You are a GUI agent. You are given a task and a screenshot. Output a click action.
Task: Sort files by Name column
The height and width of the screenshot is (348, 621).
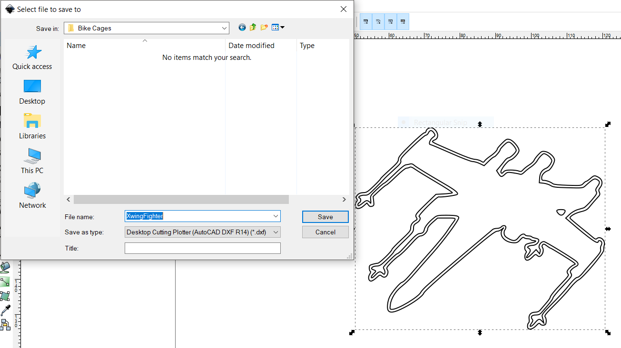pos(145,46)
